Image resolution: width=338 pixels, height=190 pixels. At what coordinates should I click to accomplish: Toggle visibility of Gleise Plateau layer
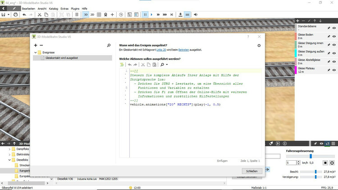(x=334, y=70)
